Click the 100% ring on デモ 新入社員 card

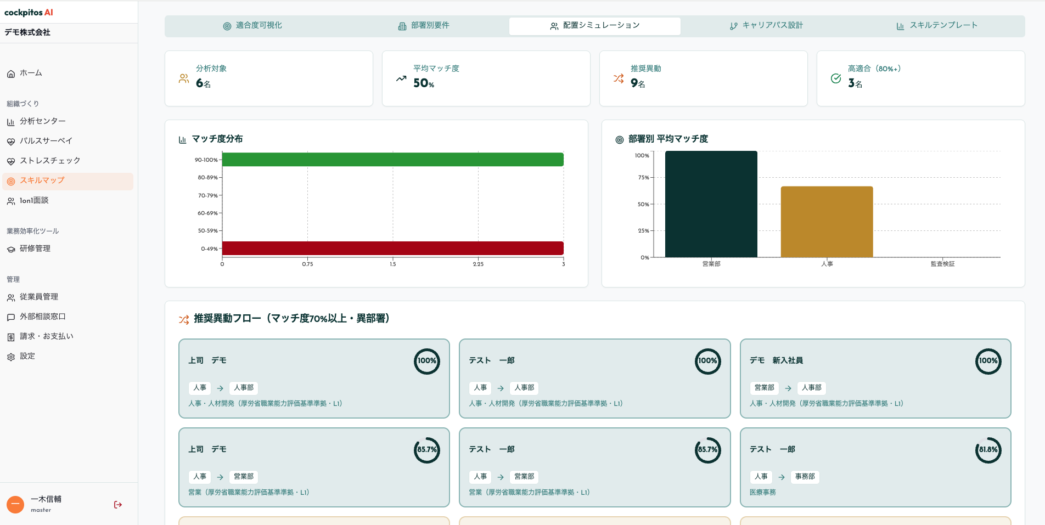click(x=988, y=362)
